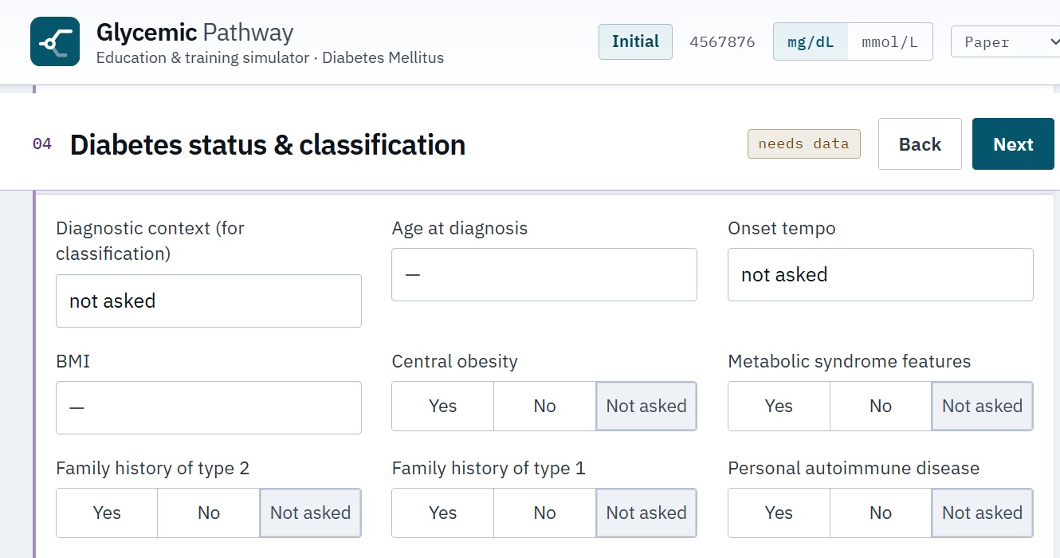Set Central obesity to Not asked
Image resolution: width=1060 pixels, height=558 pixels.
[x=646, y=407]
